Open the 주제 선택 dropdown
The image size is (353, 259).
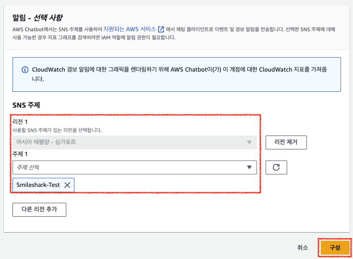pos(130,167)
